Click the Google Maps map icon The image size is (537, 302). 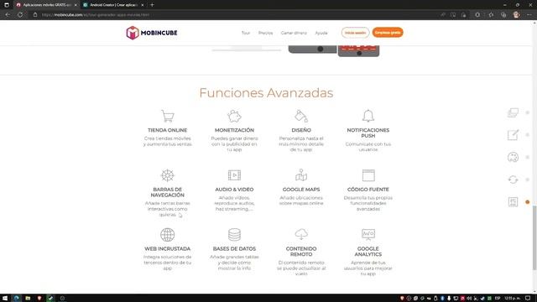[301, 175]
